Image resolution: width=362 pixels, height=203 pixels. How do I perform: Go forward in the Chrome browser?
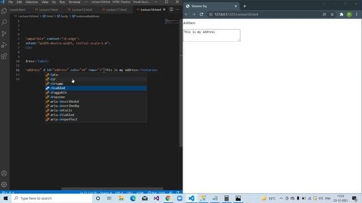(193, 14)
